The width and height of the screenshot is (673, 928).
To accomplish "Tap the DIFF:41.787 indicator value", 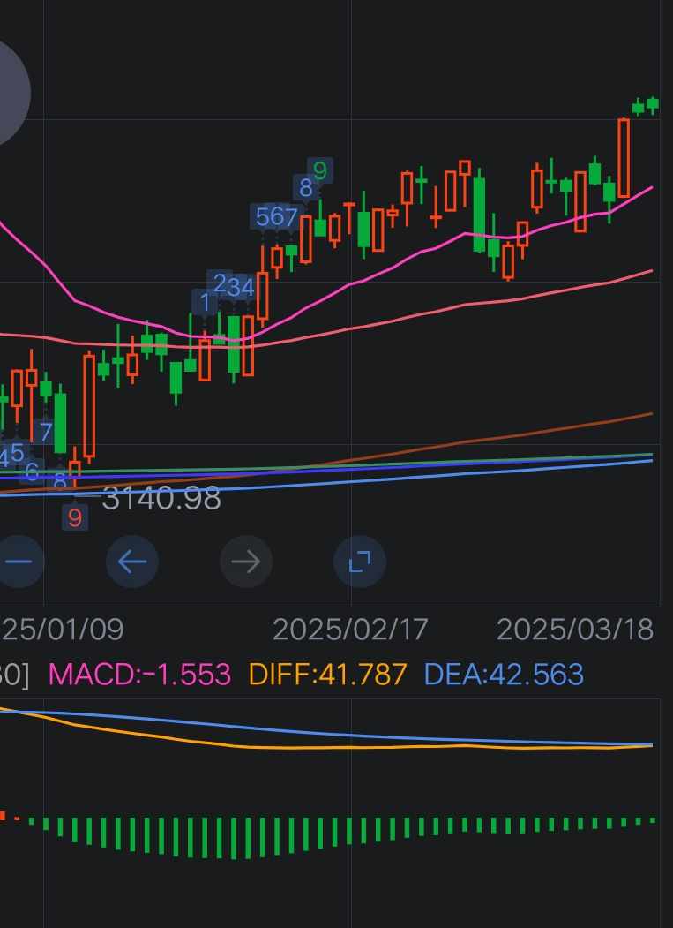I will [328, 674].
